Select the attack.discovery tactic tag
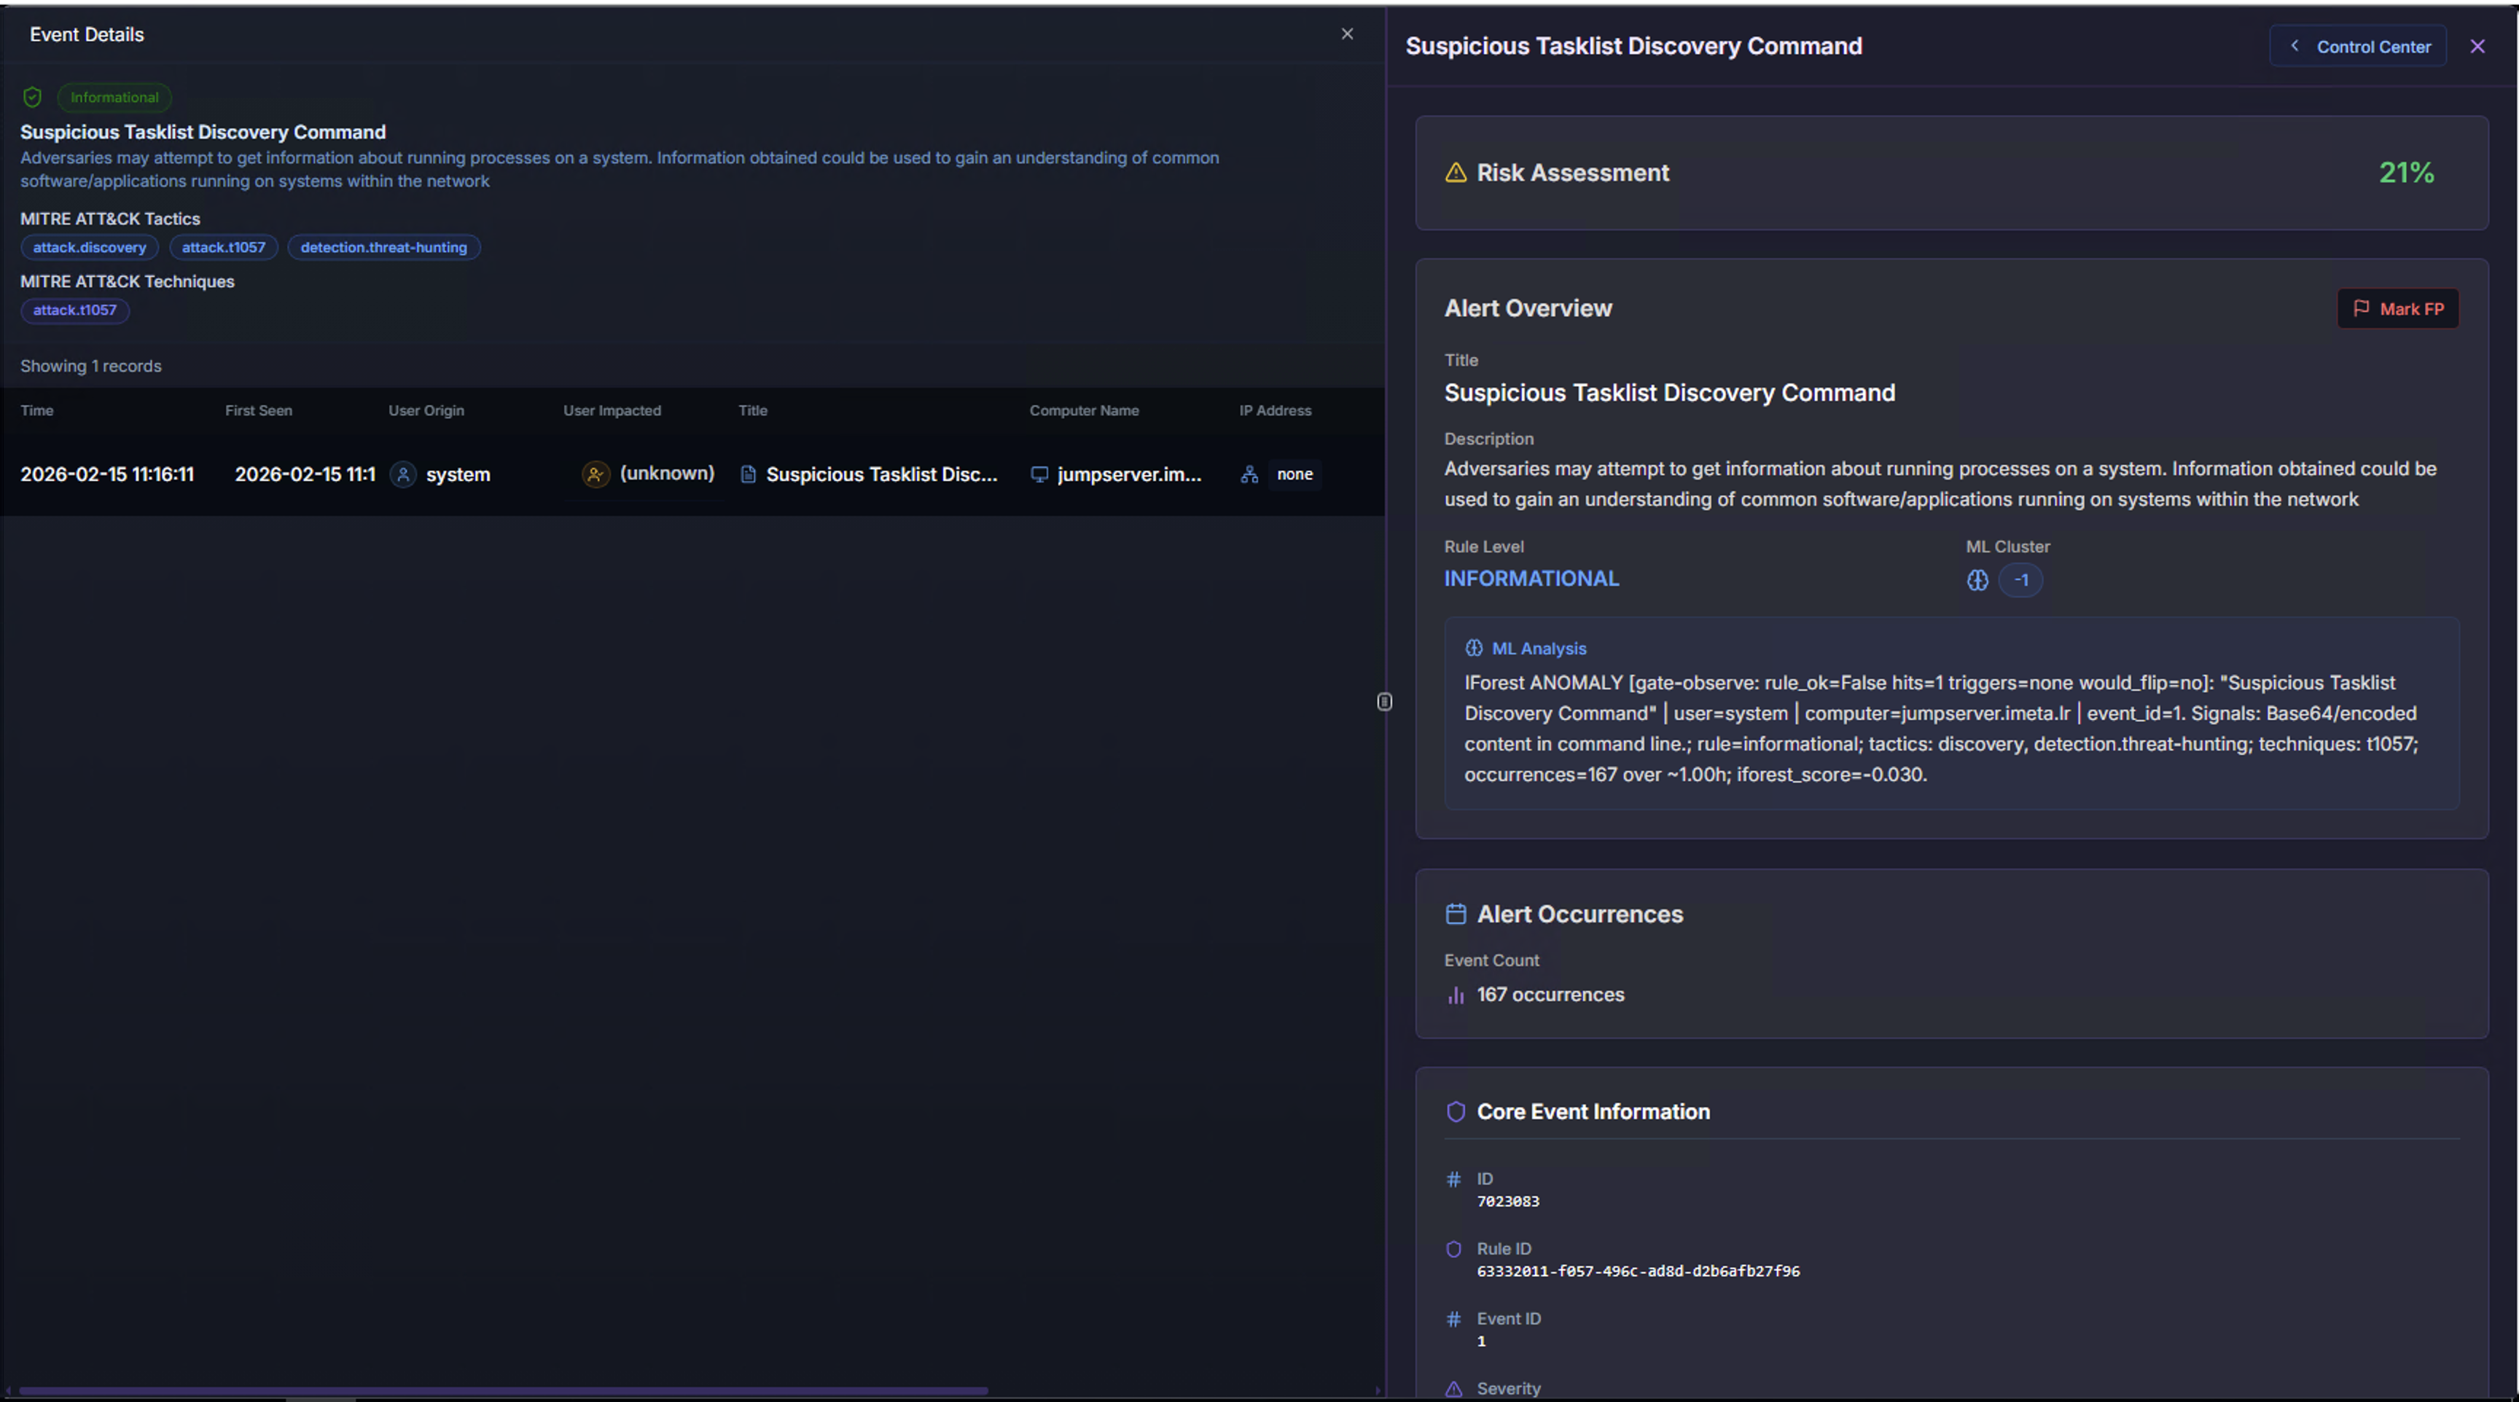 tap(89, 247)
